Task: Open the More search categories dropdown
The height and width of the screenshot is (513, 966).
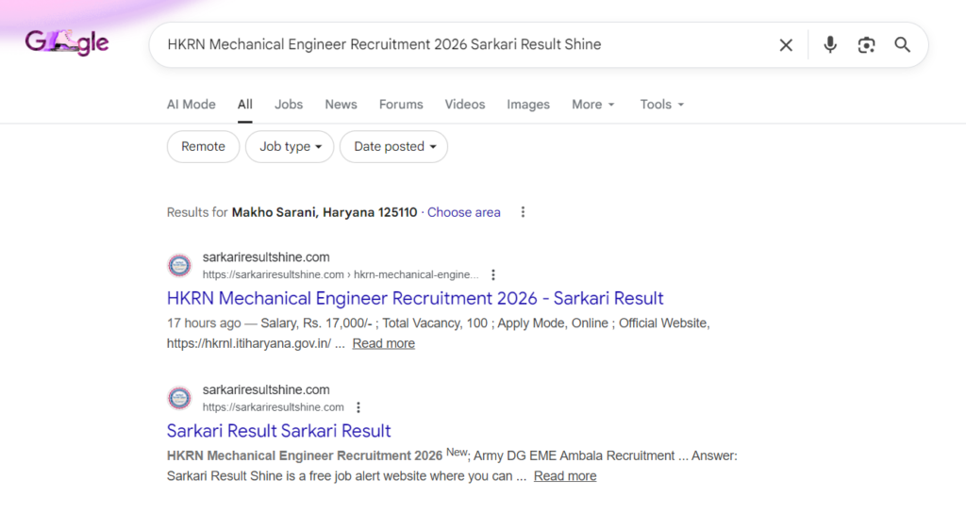Action: pos(592,105)
